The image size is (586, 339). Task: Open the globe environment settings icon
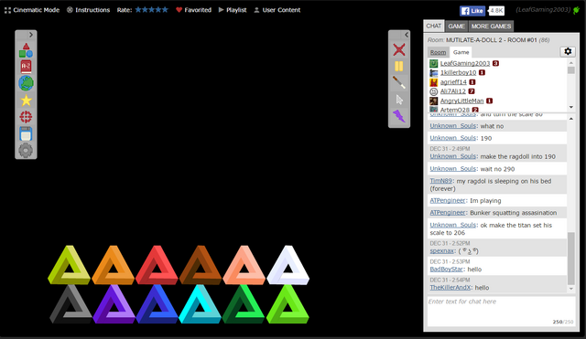[x=26, y=83]
